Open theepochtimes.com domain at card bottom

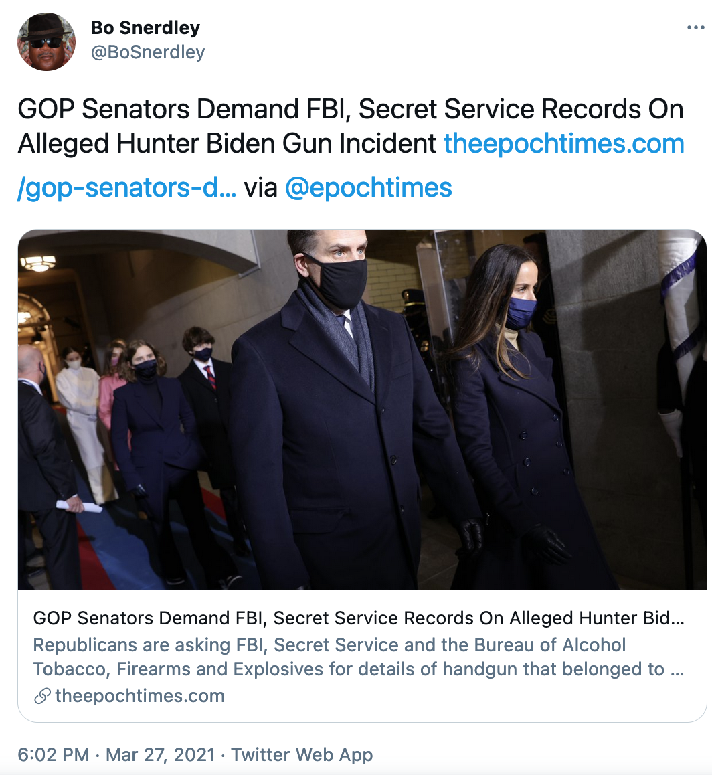[140, 696]
